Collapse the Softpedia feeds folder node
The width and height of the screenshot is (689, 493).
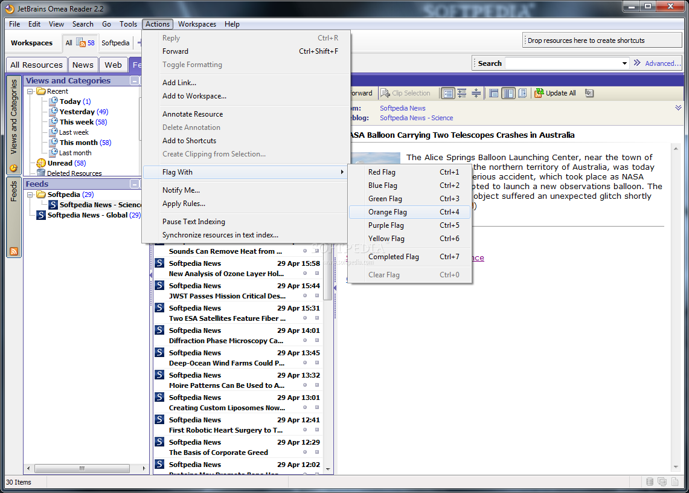click(x=30, y=195)
